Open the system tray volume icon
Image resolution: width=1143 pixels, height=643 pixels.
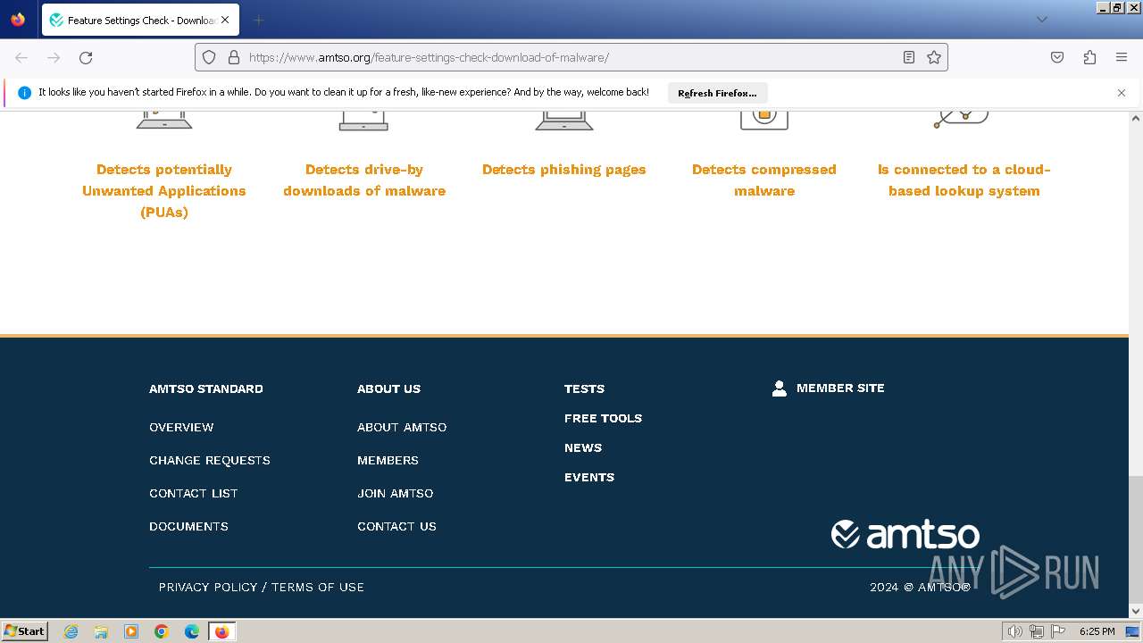[x=1014, y=631]
